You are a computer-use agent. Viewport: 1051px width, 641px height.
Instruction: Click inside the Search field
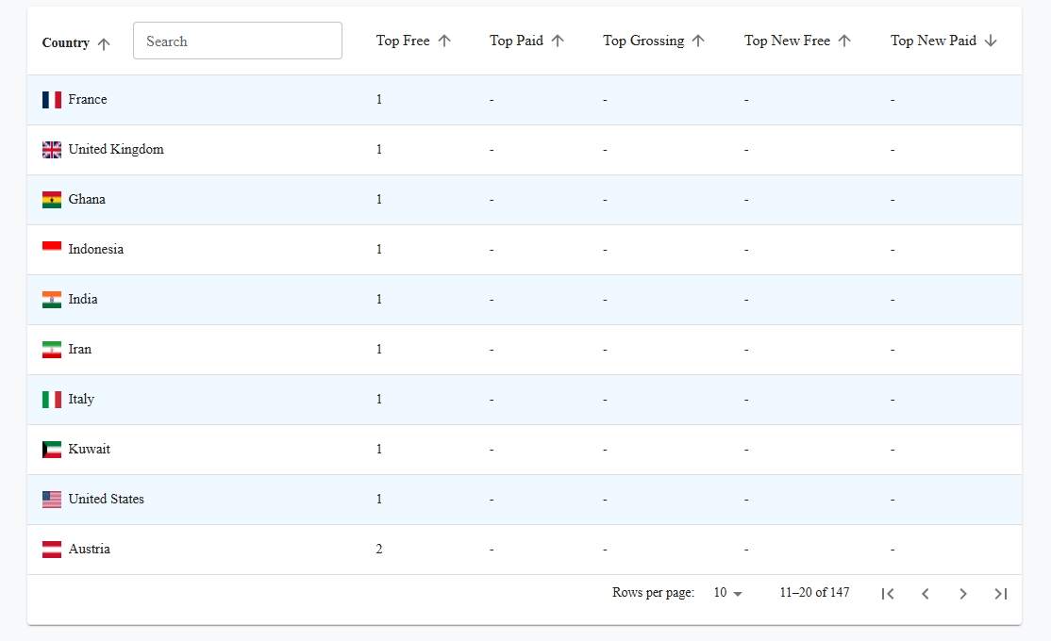237,41
